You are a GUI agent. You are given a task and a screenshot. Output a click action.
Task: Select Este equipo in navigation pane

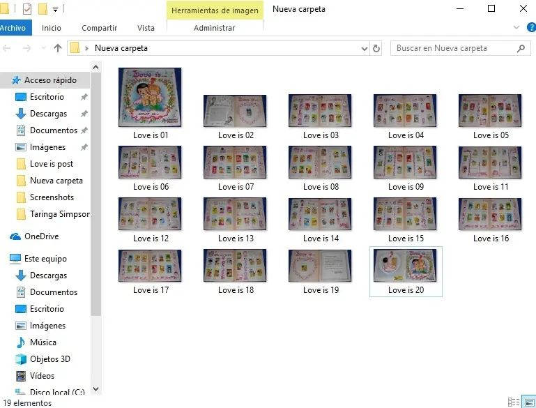(x=45, y=259)
